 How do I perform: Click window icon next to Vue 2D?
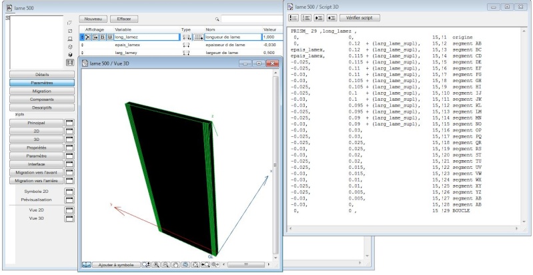(x=69, y=210)
